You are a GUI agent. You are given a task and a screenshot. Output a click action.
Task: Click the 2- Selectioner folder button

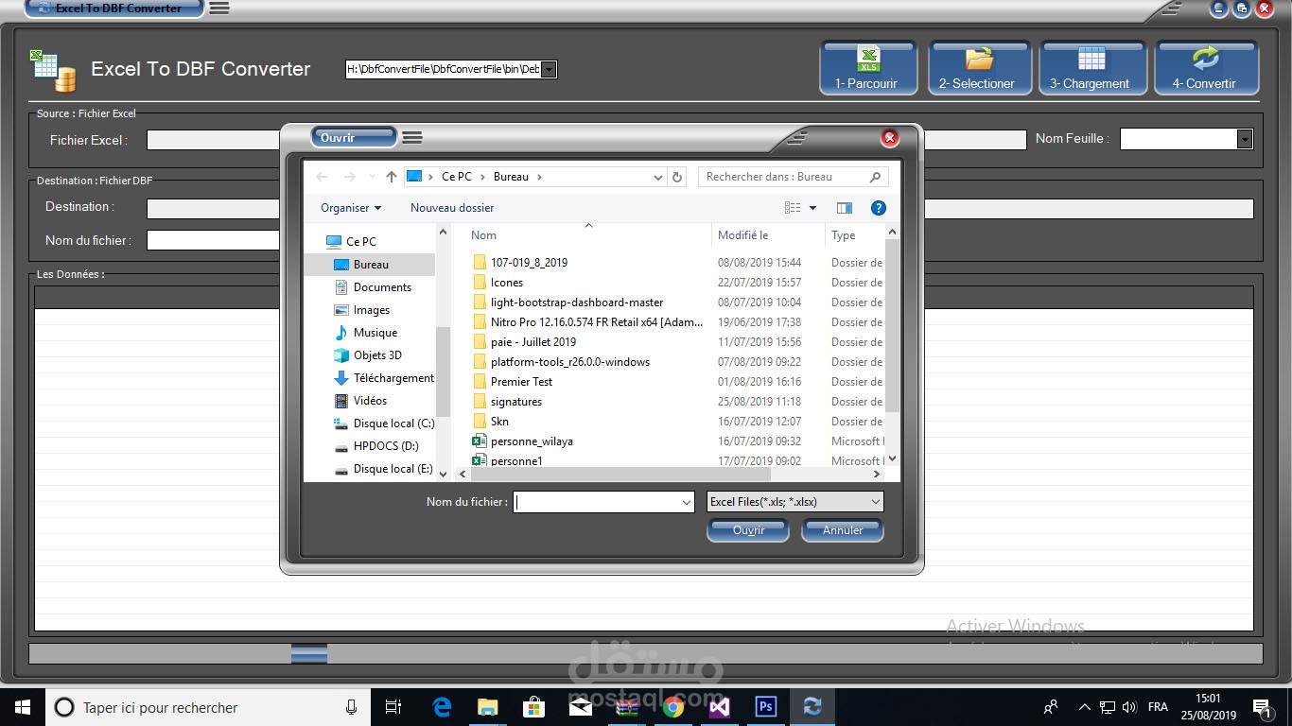point(979,68)
